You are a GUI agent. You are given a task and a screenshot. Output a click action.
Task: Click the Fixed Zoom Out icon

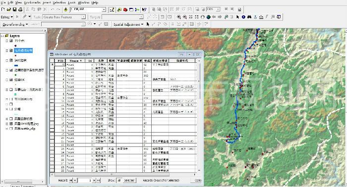click(196, 17)
